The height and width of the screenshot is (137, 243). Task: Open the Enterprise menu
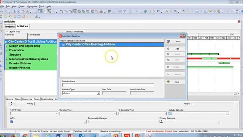tap(32, 6)
